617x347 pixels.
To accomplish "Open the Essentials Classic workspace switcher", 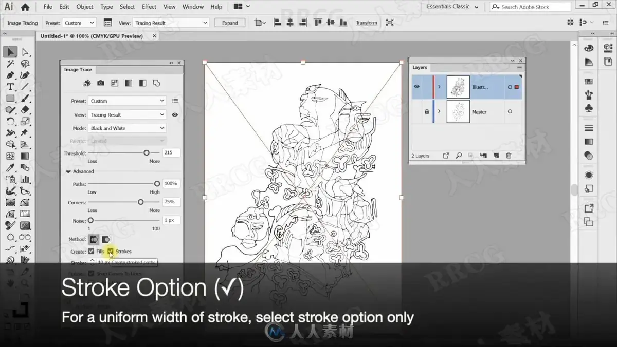I will click(x=452, y=7).
